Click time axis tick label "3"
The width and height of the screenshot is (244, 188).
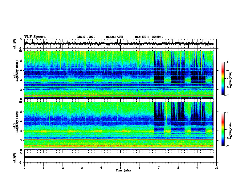(82, 168)
